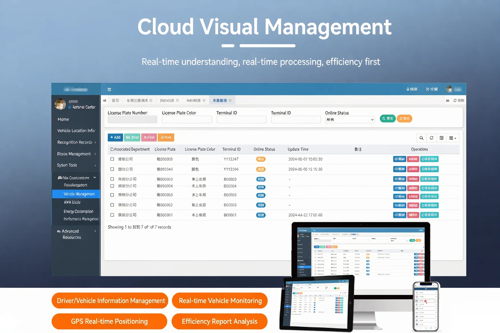Screen dimensions: 500x333
Task: Switch to the 首页 tab
Action: click(x=116, y=100)
